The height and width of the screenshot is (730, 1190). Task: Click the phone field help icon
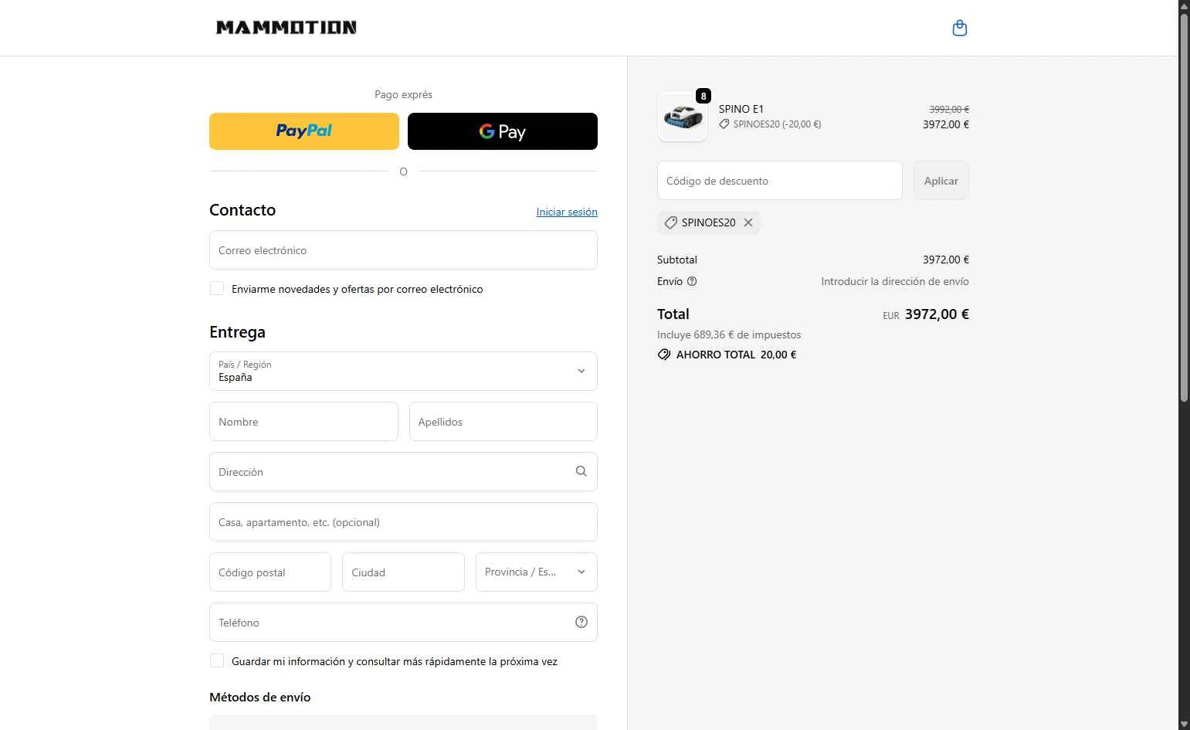[581, 622]
